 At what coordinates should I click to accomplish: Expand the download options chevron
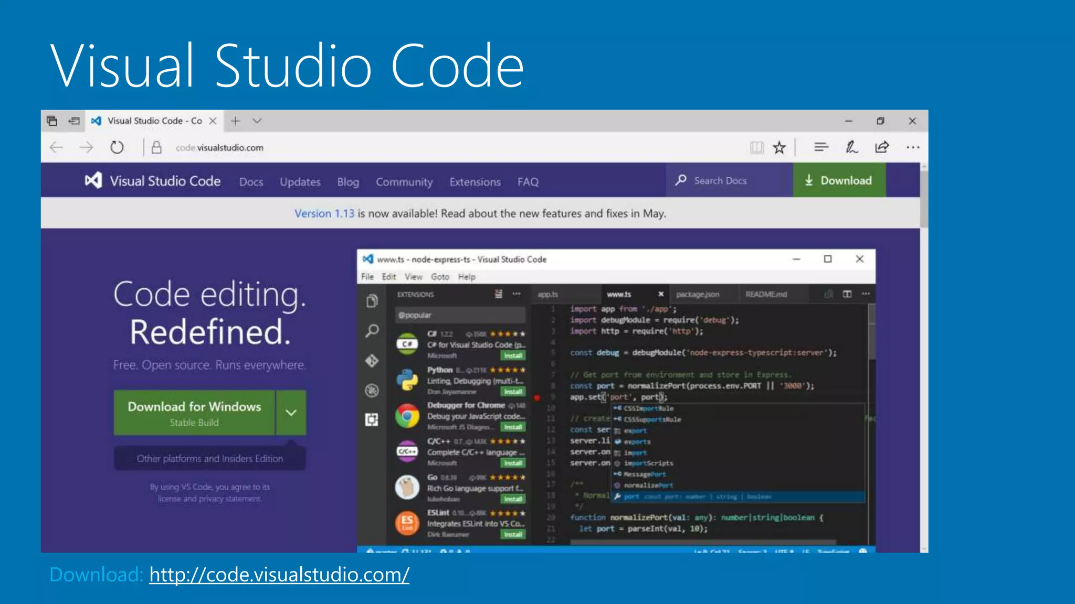(x=291, y=413)
